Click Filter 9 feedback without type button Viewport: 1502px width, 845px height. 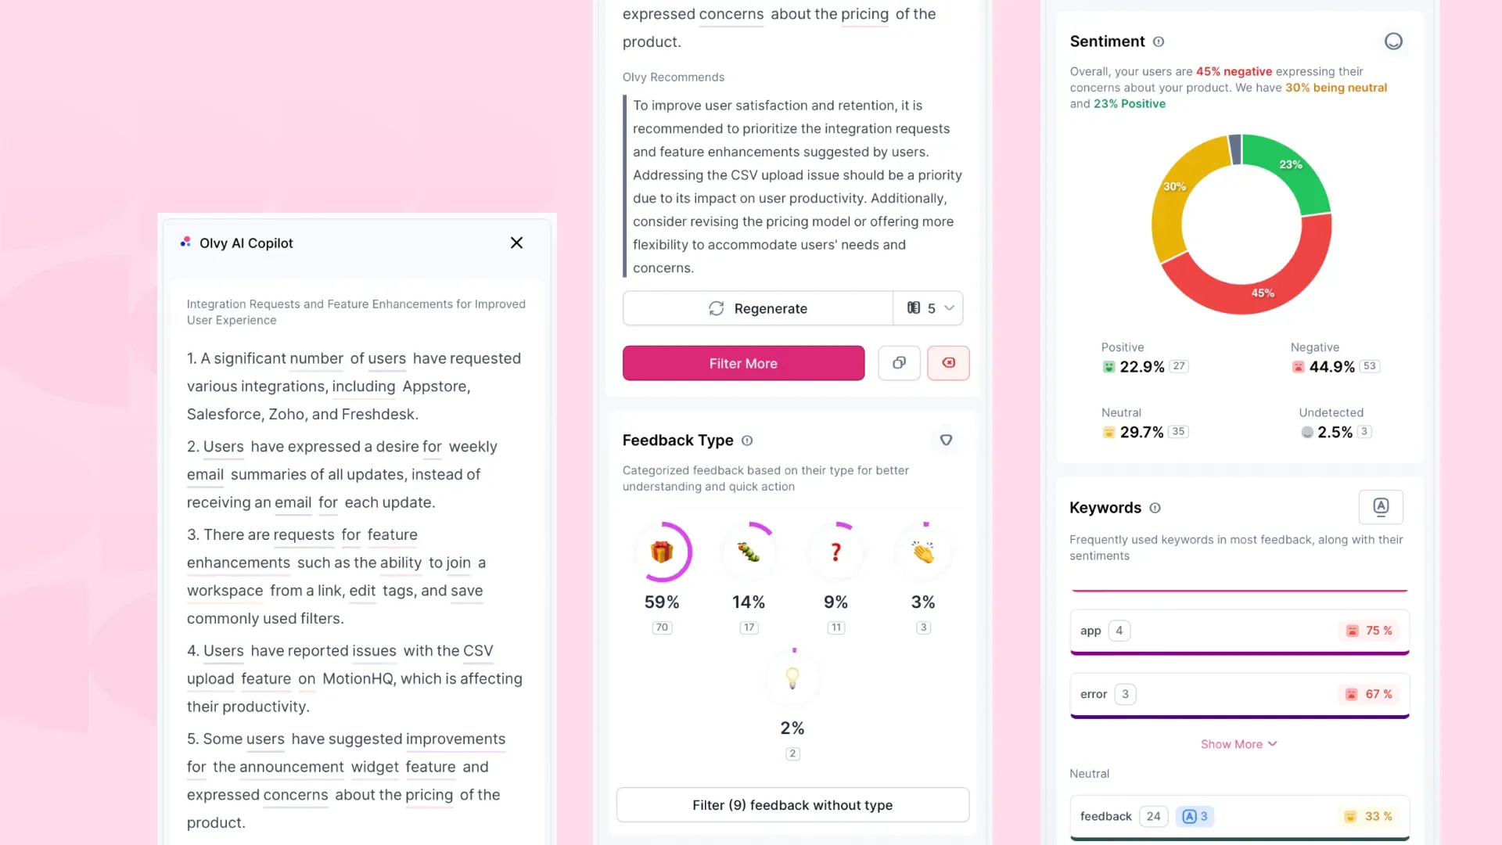[792, 804]
